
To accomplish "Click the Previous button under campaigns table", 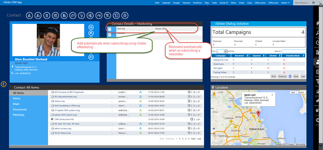I will (282, 76).
